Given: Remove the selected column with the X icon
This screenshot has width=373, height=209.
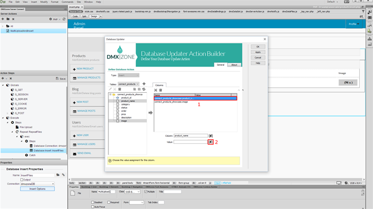Looking at the screenshot, I should (x=156, y=90).
